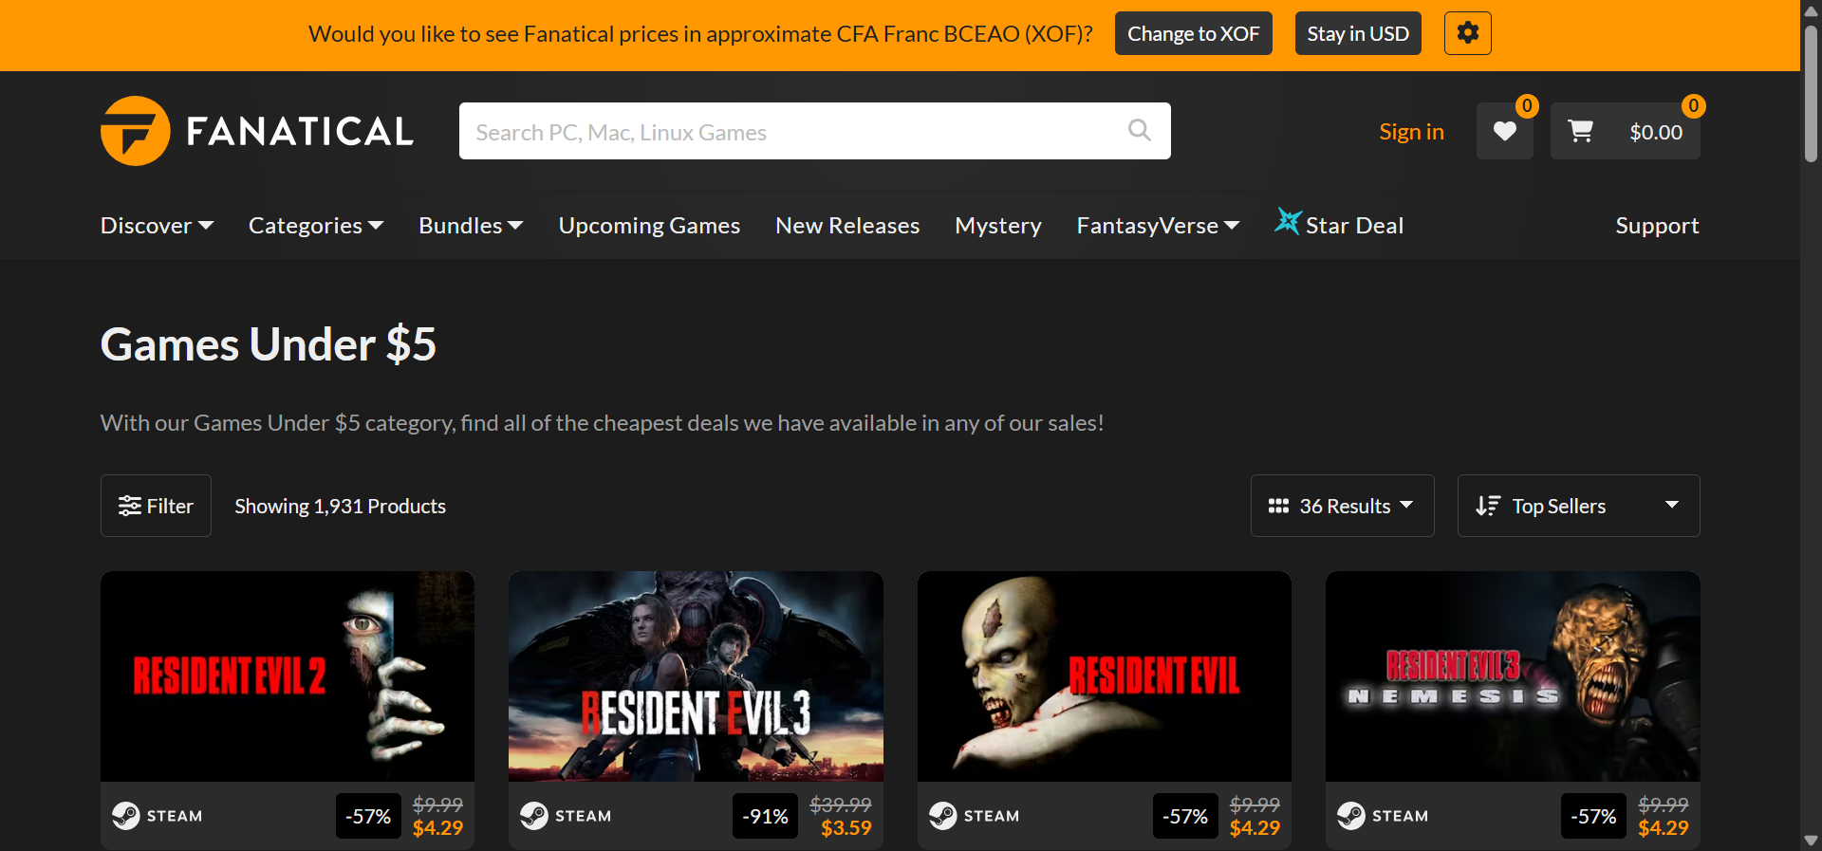Viewport: 1822px width, 851px height.
Task: Click the $3.59 price
Action: pyautogui.click(x=846, y=828)
